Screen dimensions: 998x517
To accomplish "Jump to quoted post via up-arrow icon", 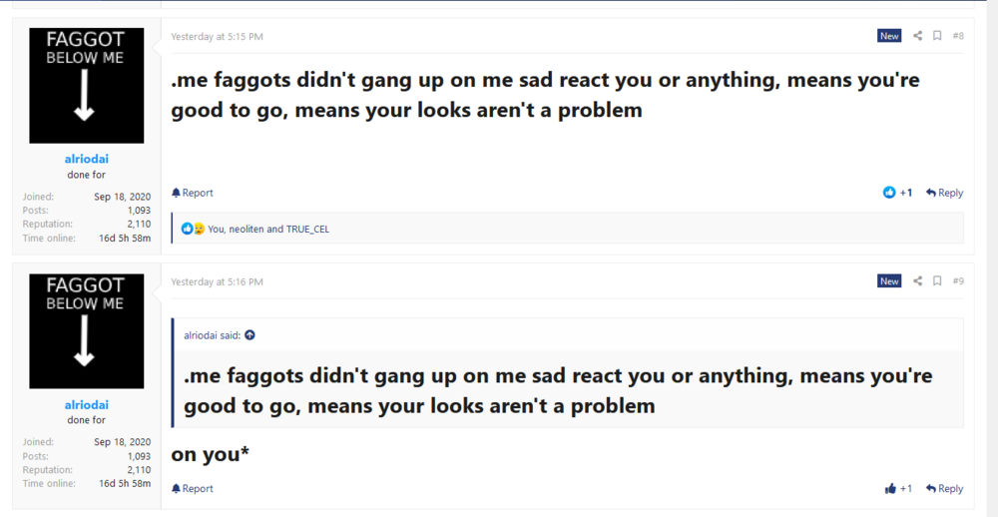I will click(250, 335).
